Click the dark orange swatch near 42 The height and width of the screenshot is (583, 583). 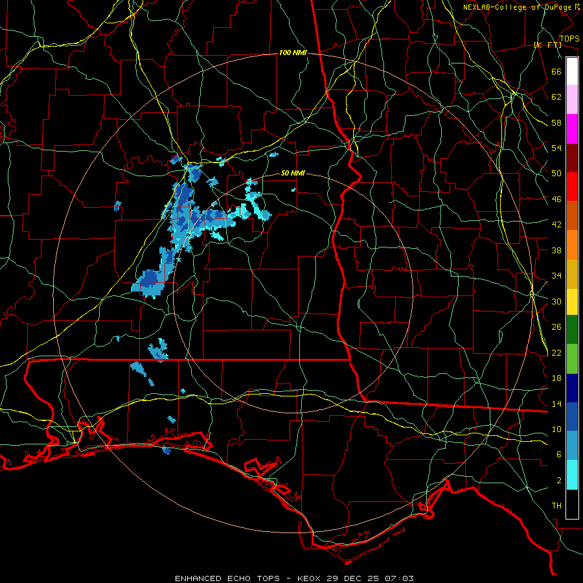pyautogui.click(x=572, y=215)
